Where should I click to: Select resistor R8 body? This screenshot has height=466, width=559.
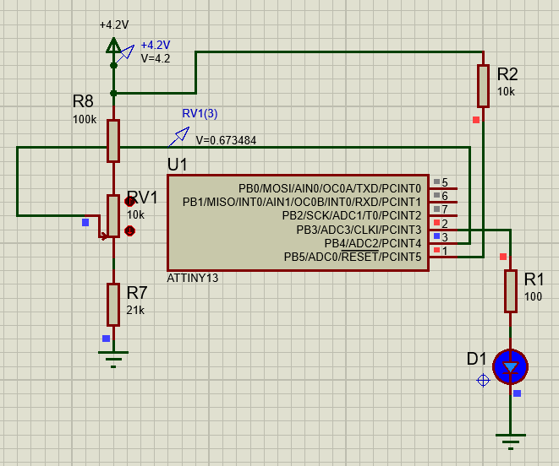(x=113, y=141)
